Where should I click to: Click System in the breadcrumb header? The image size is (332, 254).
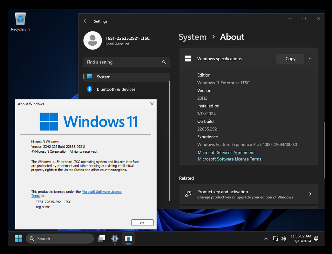pyautogui.click(x=193, y=37)
